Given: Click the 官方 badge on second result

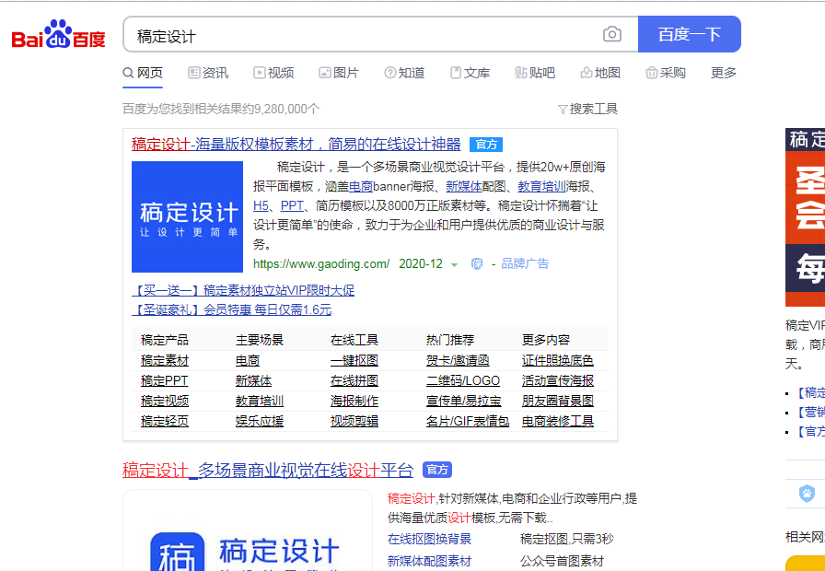Looking at the screenshot, I should (437, 470).
